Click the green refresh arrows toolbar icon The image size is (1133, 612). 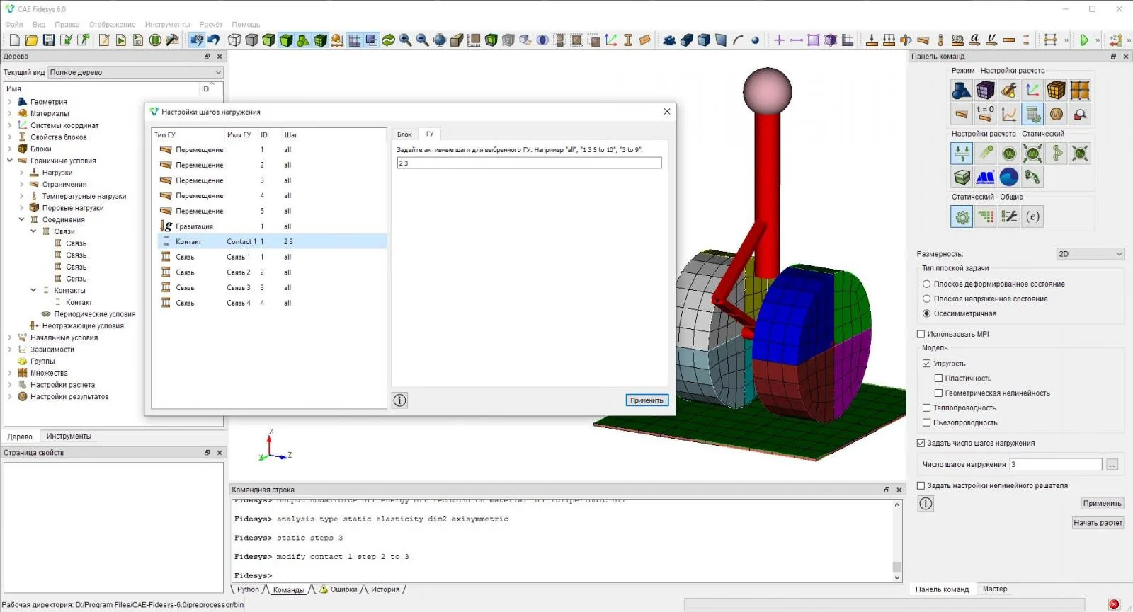pyautogui.click(x=389, y=40)
